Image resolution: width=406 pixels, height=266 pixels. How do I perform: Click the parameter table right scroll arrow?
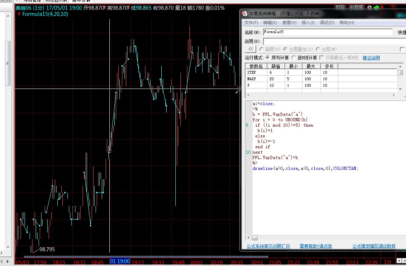click(394, 95)
